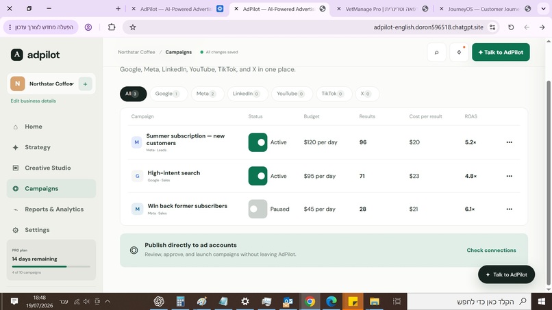
Task: Expand the Northstar Coffee business switcher
Action: [x=51, y=83]
